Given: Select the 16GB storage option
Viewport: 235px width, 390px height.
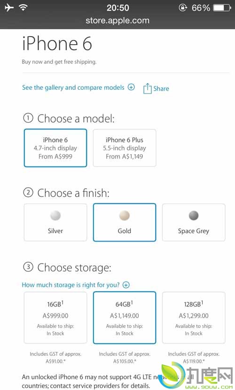Looking at the screenshot, I should pyautogui.click(x=55, y=318).
